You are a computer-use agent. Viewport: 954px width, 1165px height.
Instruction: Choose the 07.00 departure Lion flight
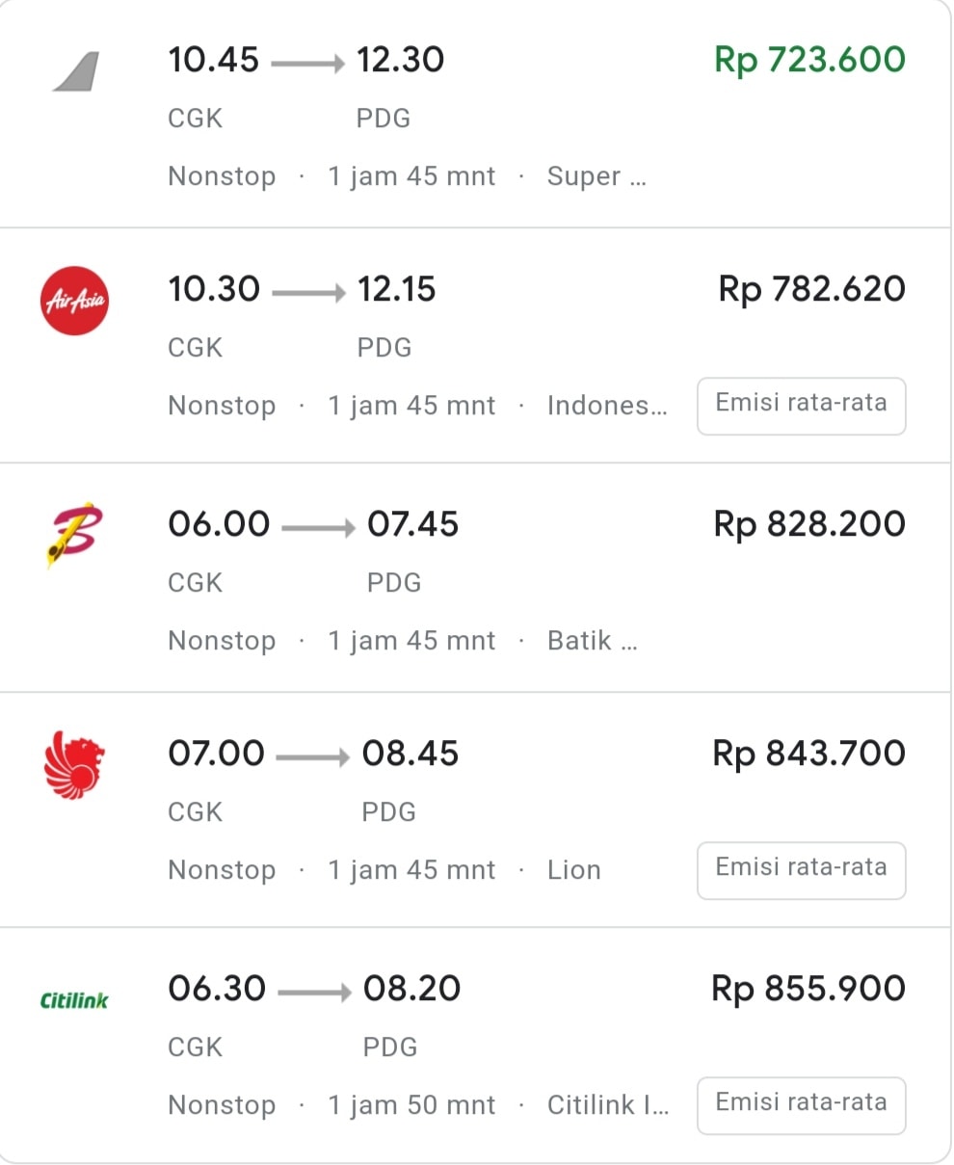(x=313, y=755)
